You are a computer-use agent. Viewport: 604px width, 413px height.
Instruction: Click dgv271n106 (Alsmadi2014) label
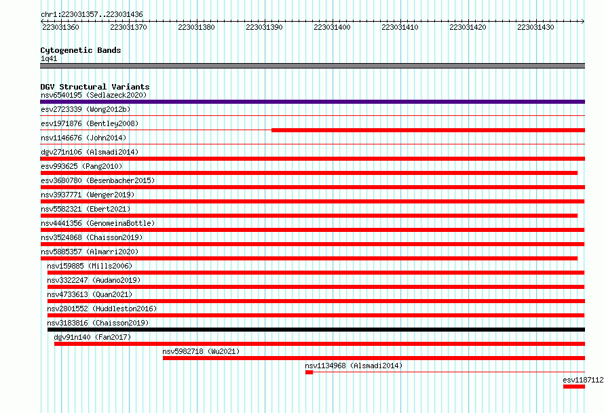(90, 152)
